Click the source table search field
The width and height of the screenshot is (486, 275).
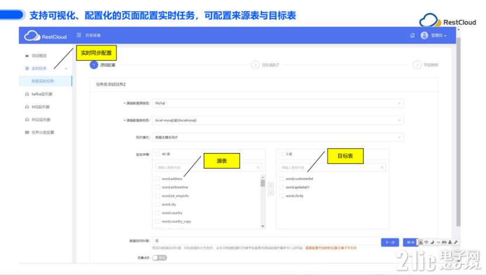(x=209, y=168)
